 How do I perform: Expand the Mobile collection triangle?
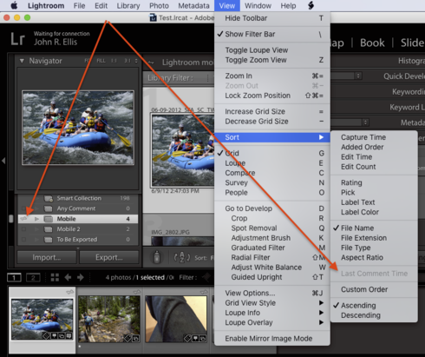coord(36,219)
